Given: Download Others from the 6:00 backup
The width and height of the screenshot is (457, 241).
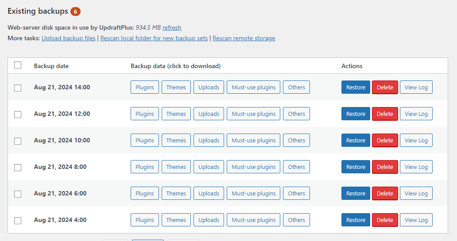Looking at the screenshot, I should pyautogui.click(x=296, y=193).
